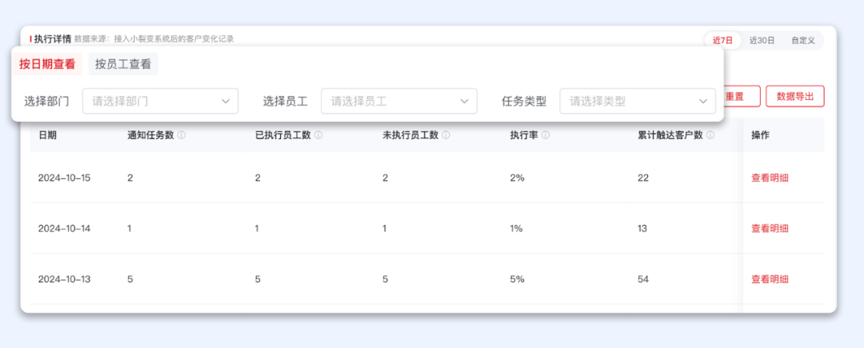Image resolution: width=864 pixels, height=348 pixels.
Task: Open 查看明细 for 2024-10-15
Action: tap(770, 178)
